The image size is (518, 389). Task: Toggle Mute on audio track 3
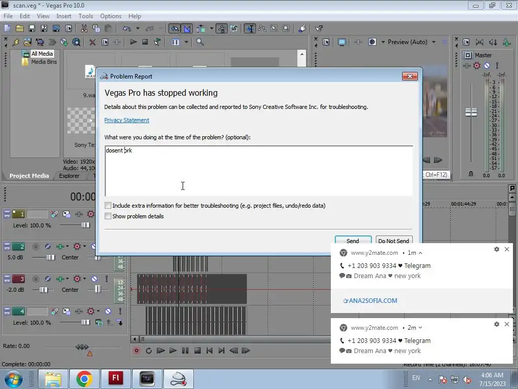[95, 279]
